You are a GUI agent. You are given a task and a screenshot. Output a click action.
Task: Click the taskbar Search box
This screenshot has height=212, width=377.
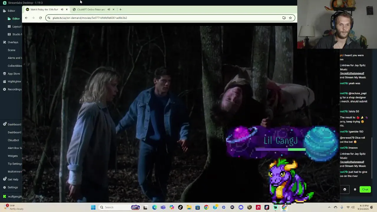[120, 207]
